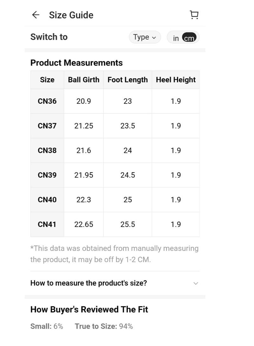This screenshot has width=254, height=346.
Task: Tap the CN40 size label
Action: pos(47,200)
